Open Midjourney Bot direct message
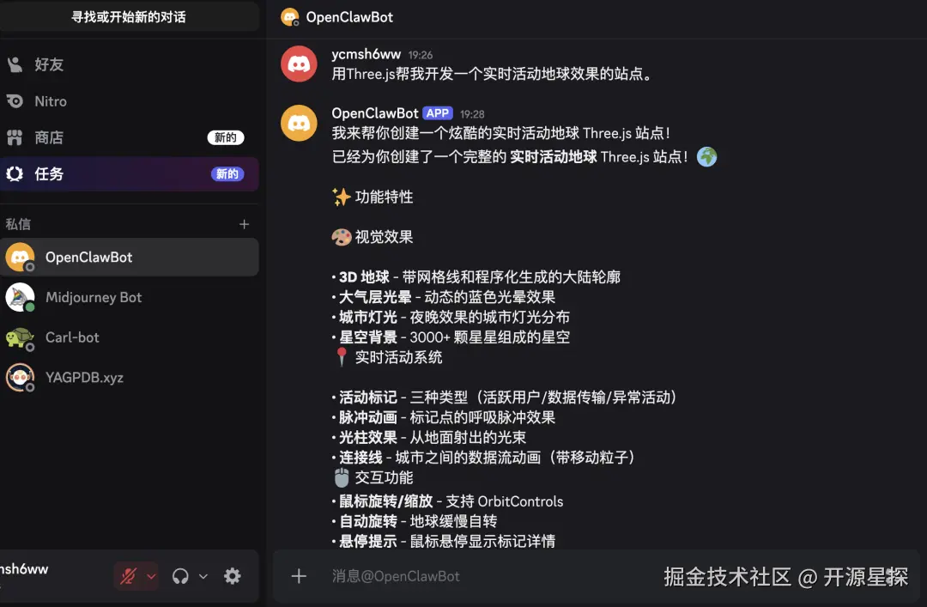 click(129, 298)
